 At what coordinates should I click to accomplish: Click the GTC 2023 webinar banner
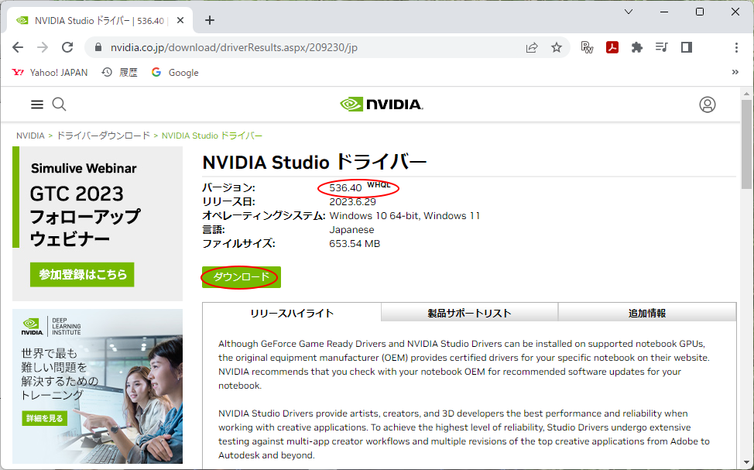click(98, 223)
